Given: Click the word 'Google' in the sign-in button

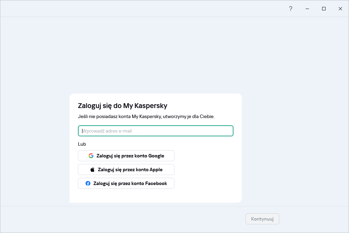Looking at the screenshot, I should point(156,156).
